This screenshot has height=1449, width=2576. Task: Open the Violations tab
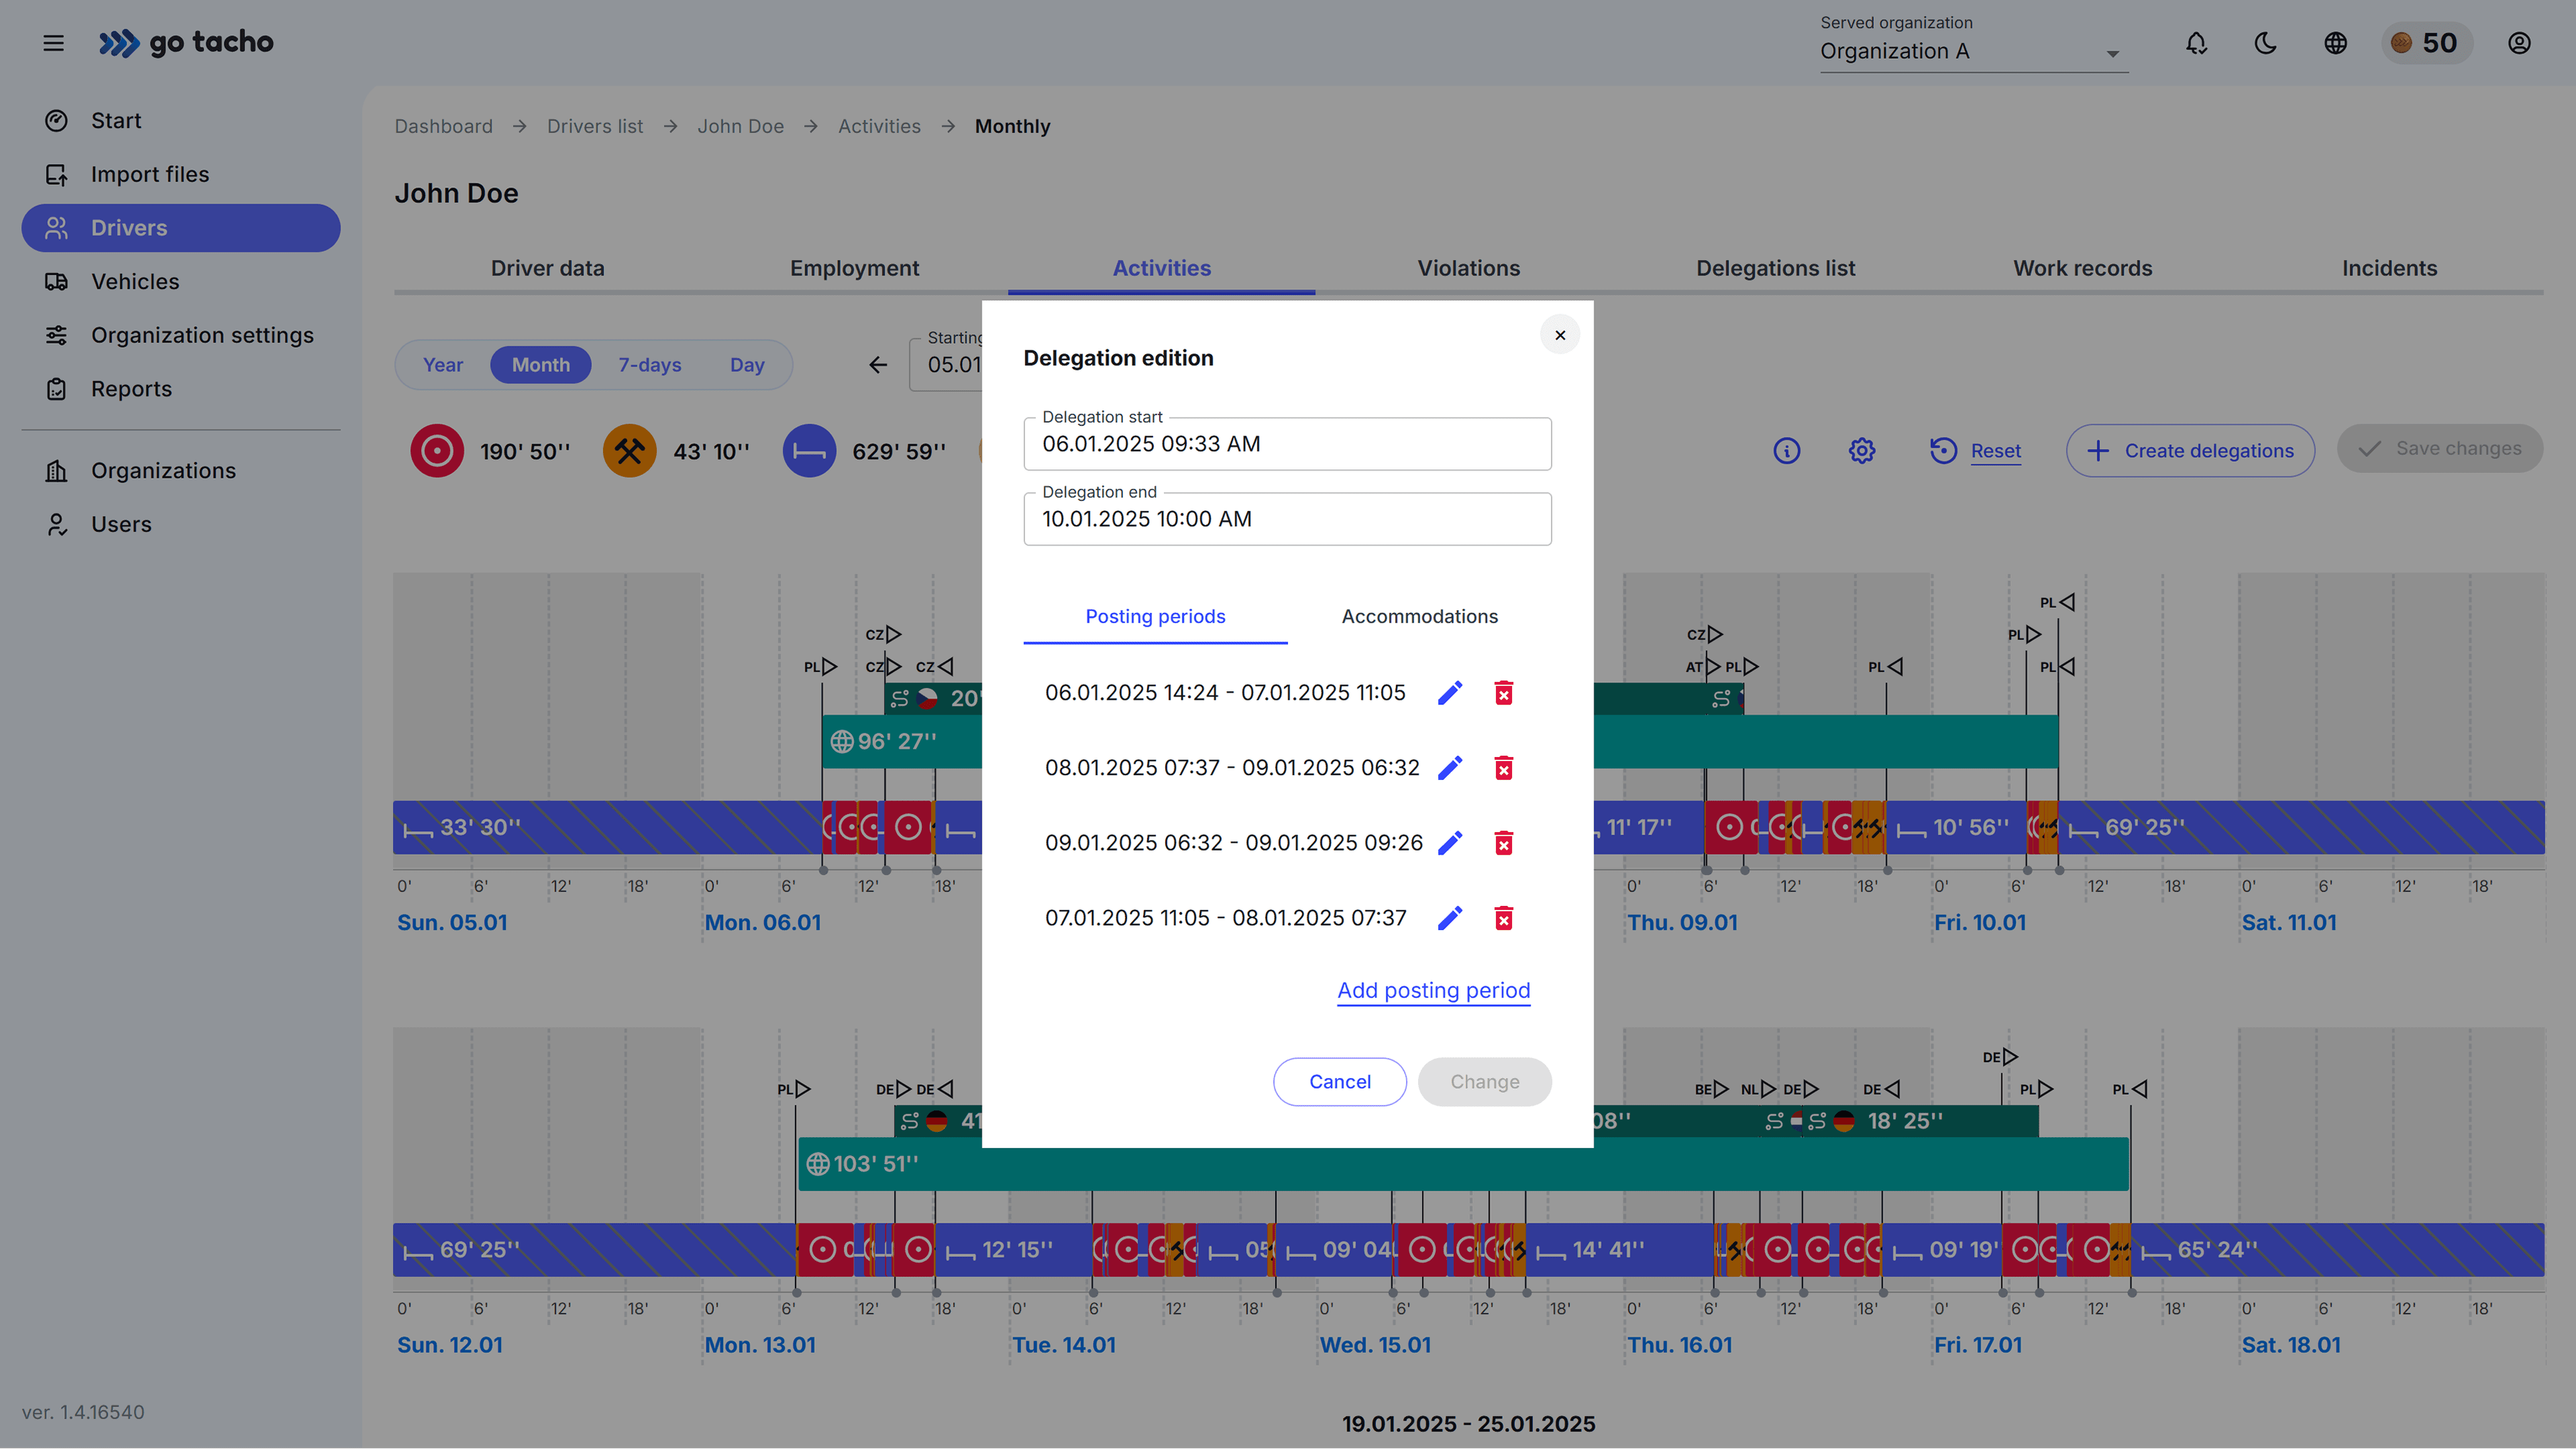[1468, 268]
